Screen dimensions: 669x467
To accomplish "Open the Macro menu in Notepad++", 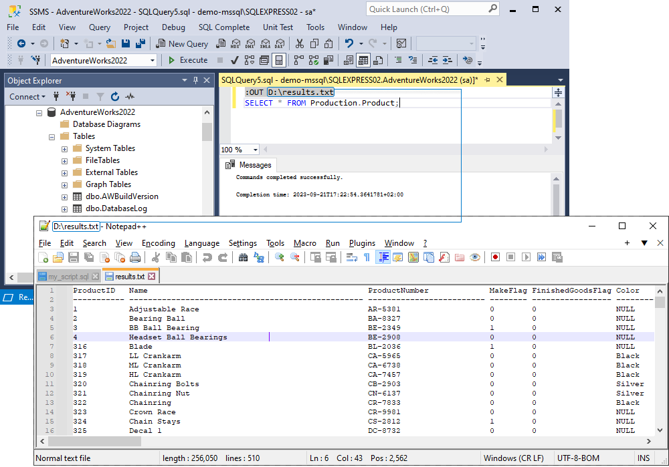I will (304, 243).
